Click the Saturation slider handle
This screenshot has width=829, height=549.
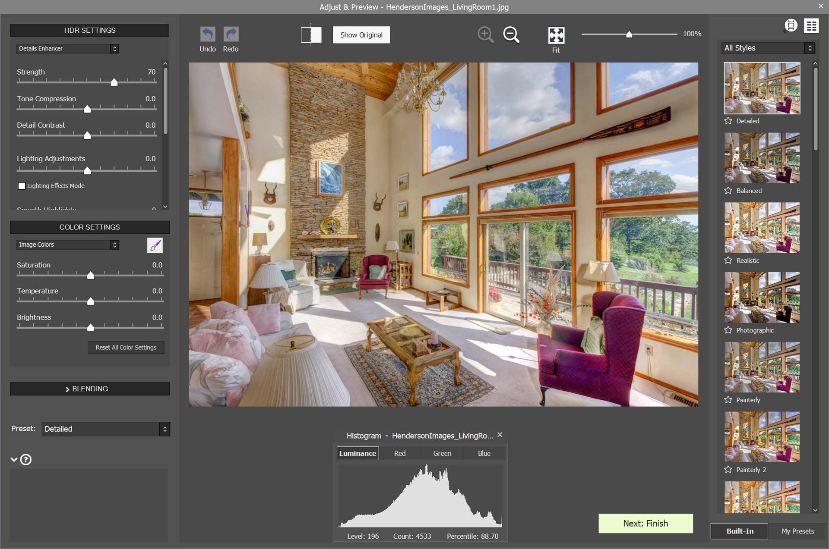[x=91, y=275]
